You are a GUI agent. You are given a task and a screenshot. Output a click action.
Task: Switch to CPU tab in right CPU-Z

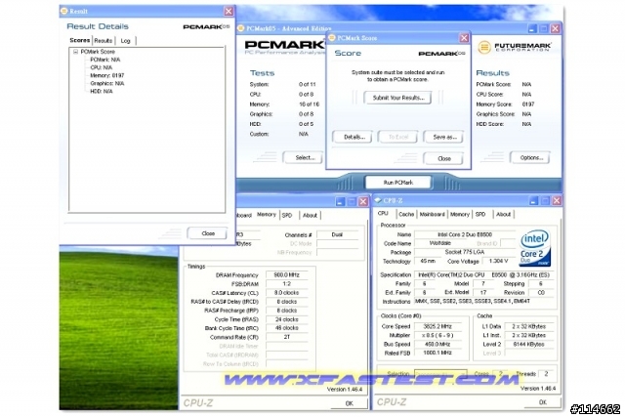tap(383, 213)
